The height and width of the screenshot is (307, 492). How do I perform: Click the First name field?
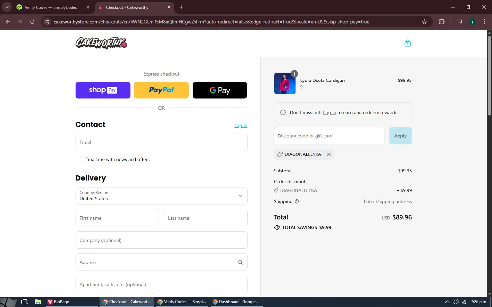(117, 218)
